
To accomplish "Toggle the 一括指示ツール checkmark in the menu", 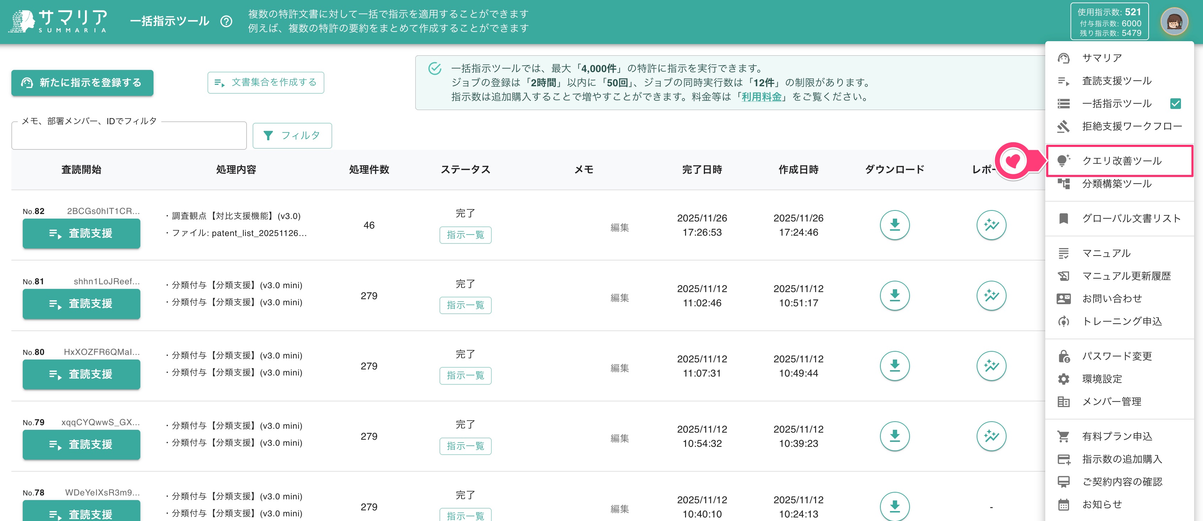I will click(x=1175, y=104).
